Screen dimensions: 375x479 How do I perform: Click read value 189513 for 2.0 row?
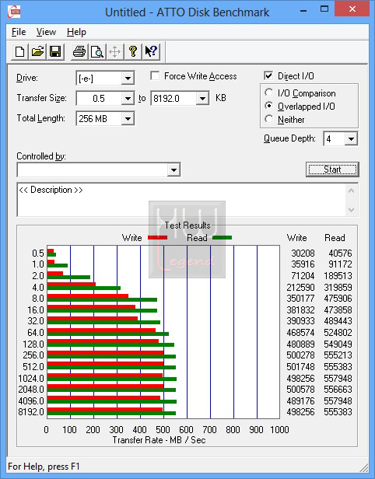tap(338, 276)
